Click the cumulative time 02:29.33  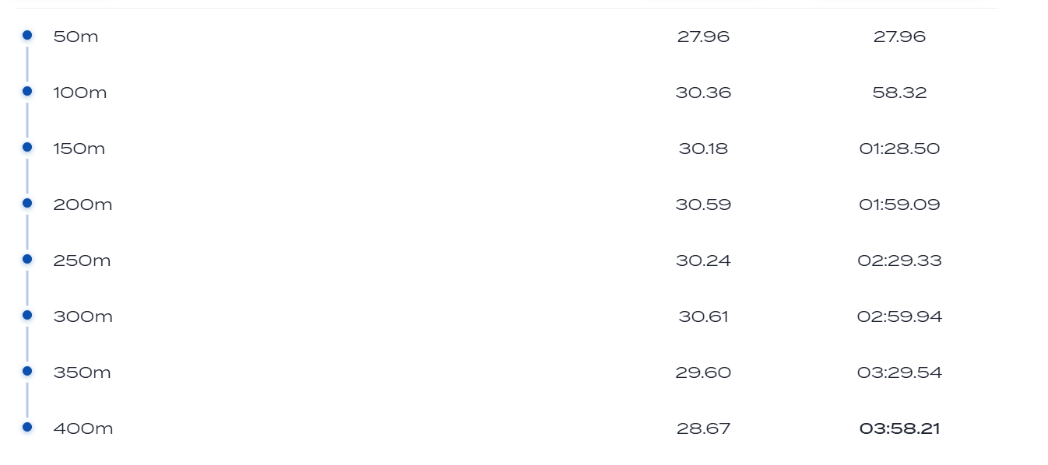point(899,260)
